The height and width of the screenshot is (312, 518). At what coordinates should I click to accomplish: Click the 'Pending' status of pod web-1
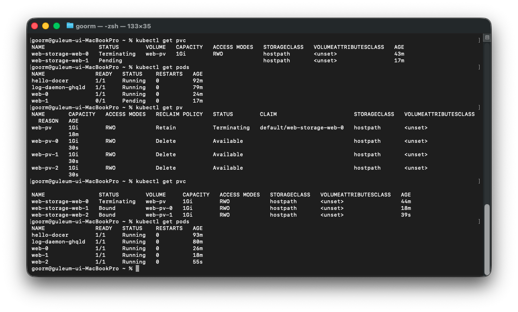point(134,101)
